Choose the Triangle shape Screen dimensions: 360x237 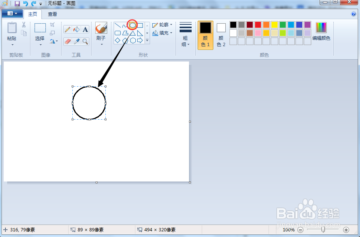[132, 33]
